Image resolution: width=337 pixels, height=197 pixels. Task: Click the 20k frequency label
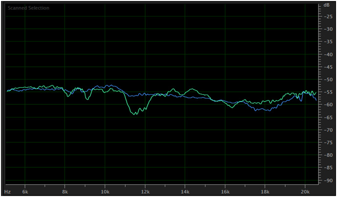tap(305, 191)
